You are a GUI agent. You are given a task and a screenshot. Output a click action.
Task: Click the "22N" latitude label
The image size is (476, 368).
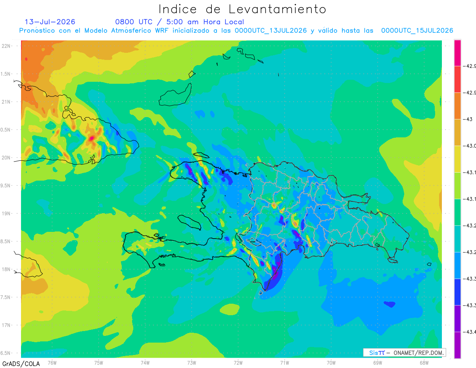pyautogui.click(x=6, y=46)
